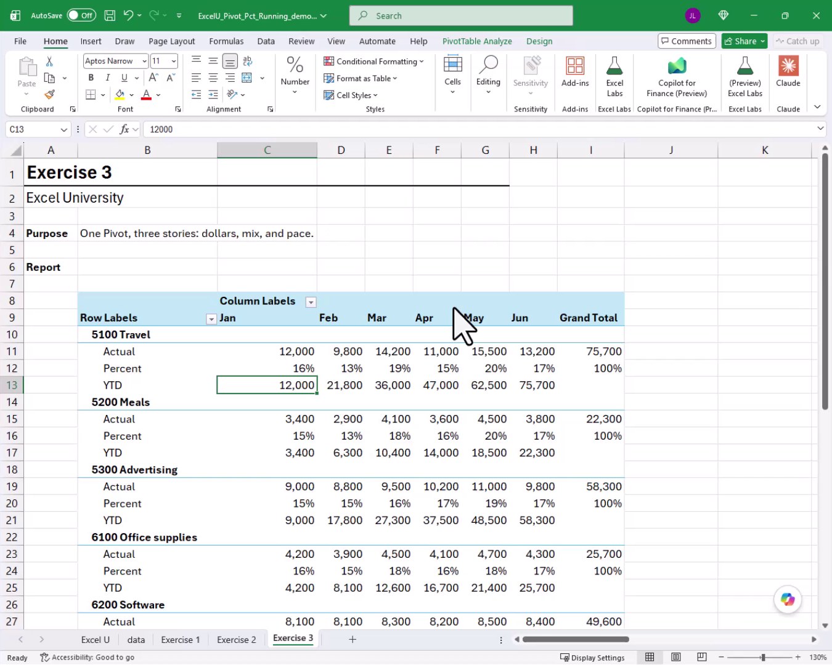The image size is (832, 665).
Task: Expand Cell Styles menu
Action: [350, 95]
